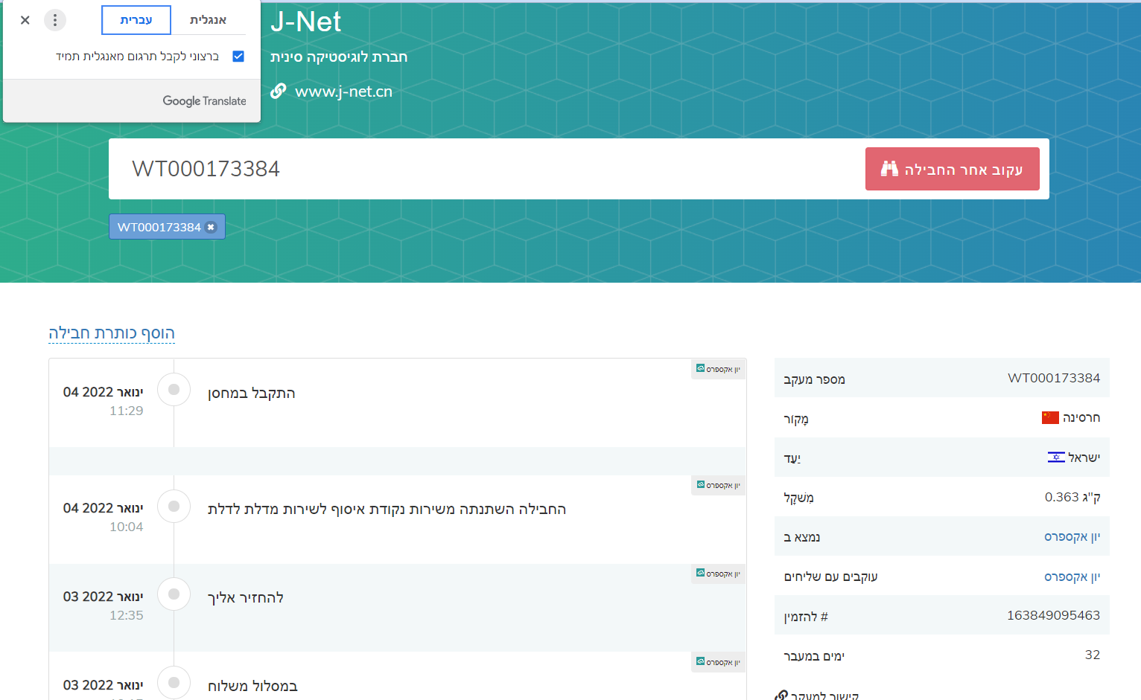Click the מספר מעקב label
The height and width of the screenshot is (700, 1141).
click(814, 379)
